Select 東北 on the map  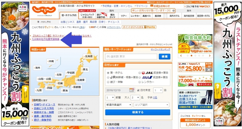pos(85,70)
